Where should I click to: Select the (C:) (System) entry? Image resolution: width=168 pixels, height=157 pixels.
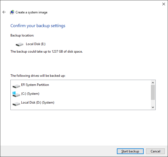pos(30,94)
